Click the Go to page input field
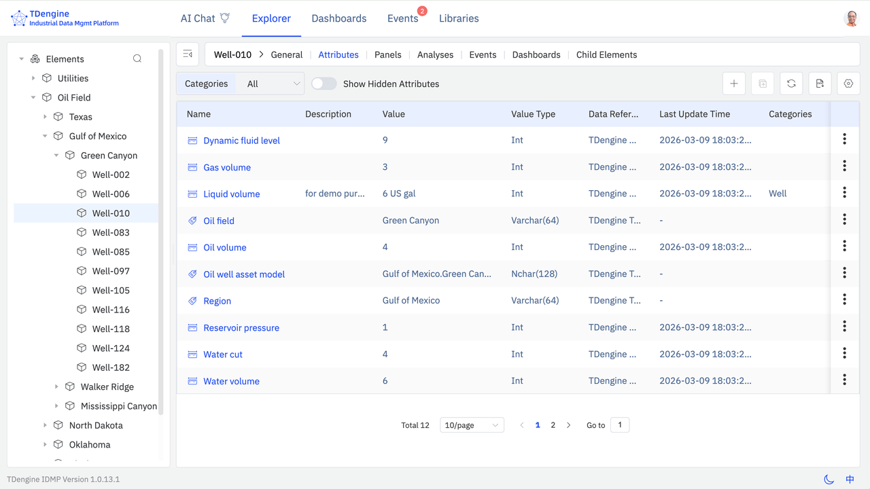Image resolution: width=870 pixels, height=489 pixels. click(x=620, y=425)
